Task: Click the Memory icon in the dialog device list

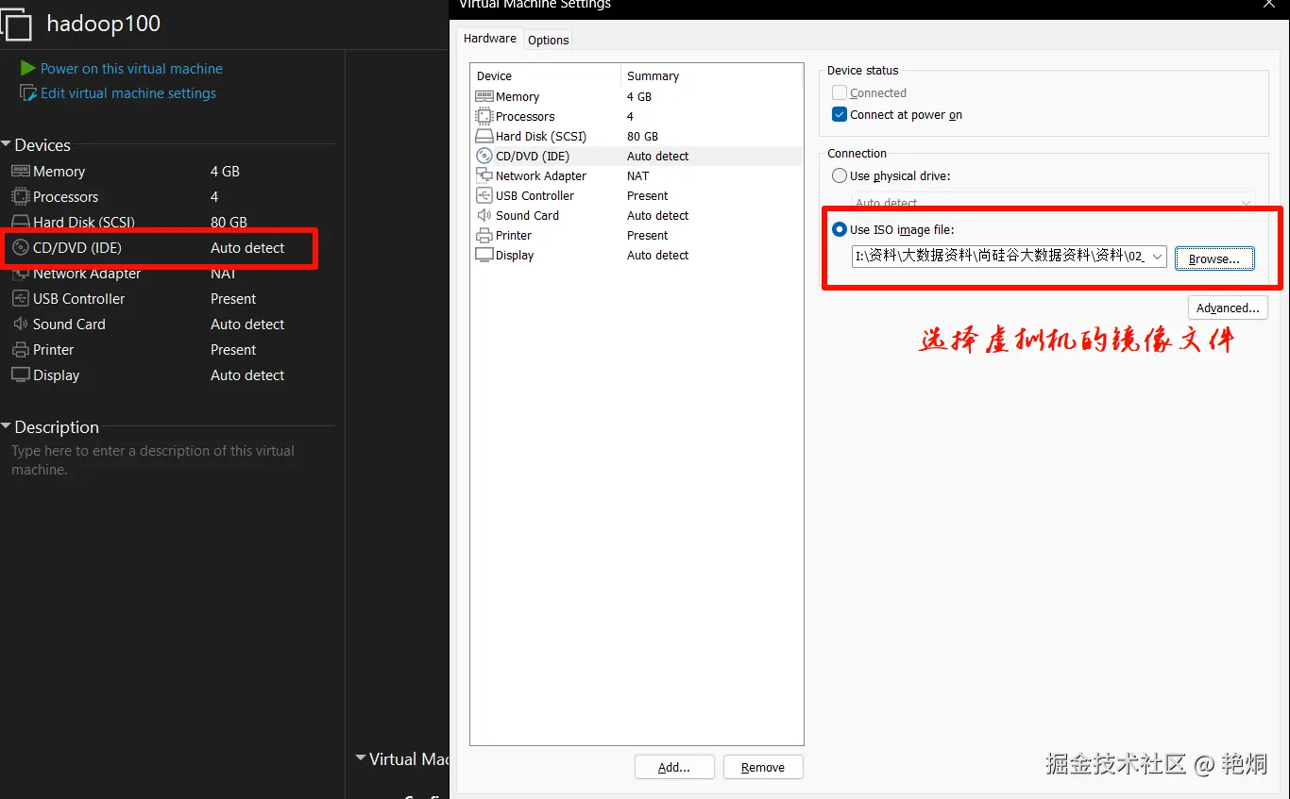Action: [484, 96]
